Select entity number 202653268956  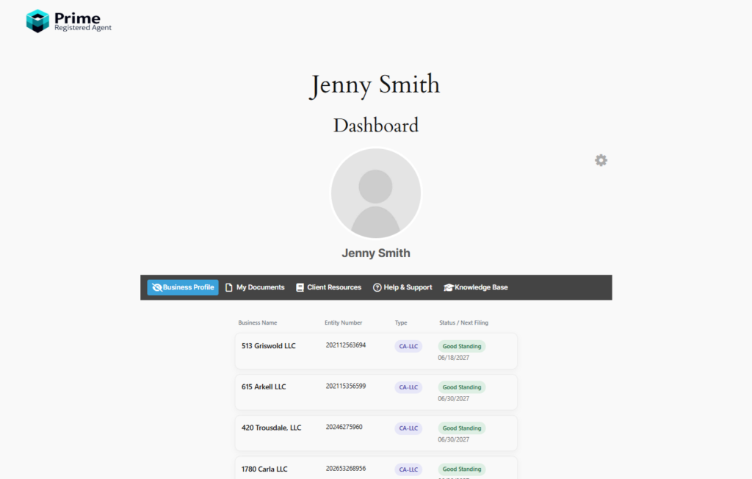click(x=346, y=469)
